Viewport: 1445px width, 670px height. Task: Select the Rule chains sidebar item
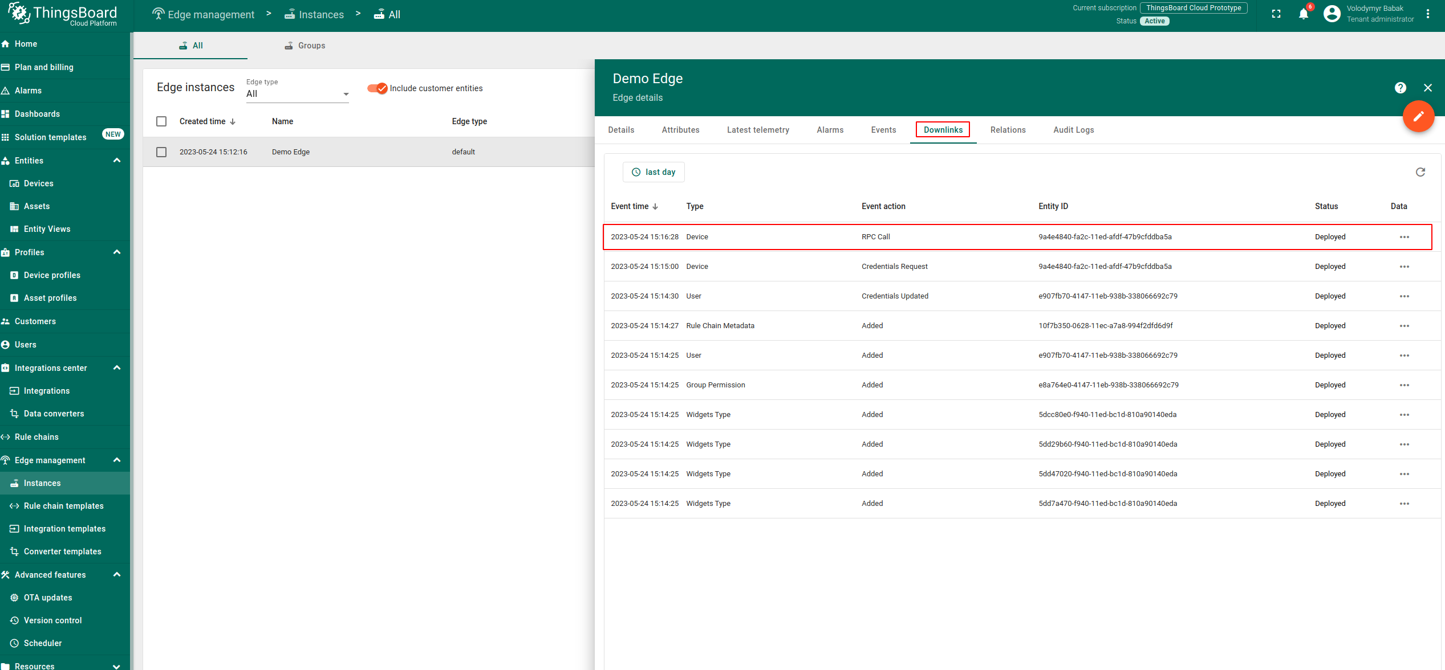click(x=38, y=436)
